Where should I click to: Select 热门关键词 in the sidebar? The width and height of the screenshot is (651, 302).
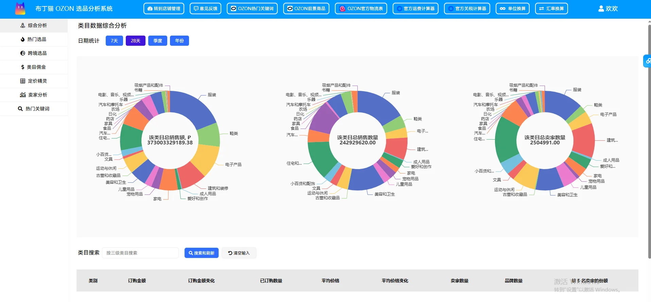pos(34,109)
